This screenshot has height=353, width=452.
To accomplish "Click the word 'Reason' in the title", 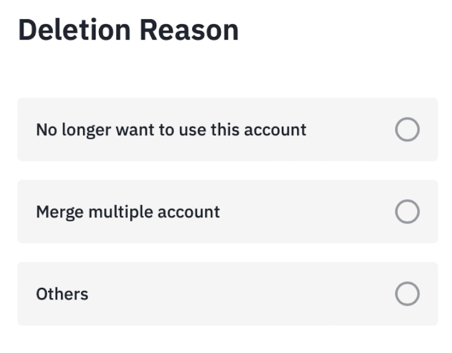I will click(x=189, y=30).
